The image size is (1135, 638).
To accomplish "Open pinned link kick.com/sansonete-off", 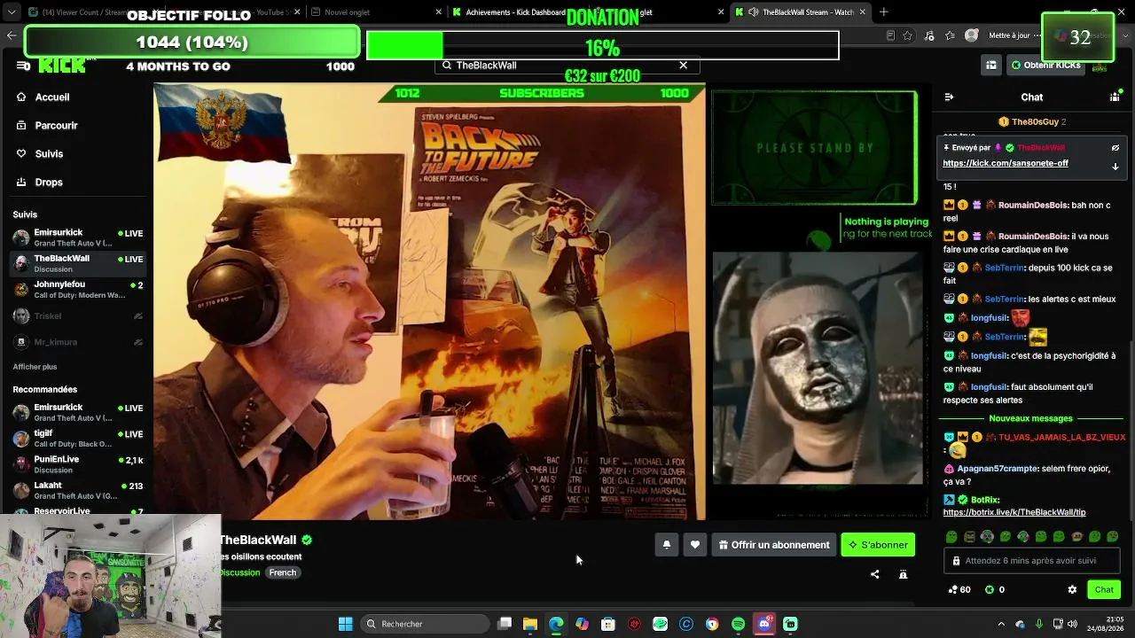I will coord(1006,163).
